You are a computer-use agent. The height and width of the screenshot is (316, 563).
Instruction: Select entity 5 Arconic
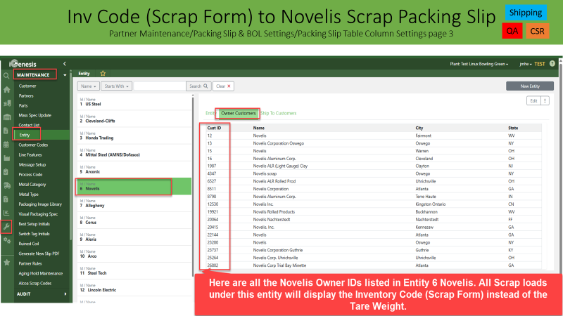point(134,169)
